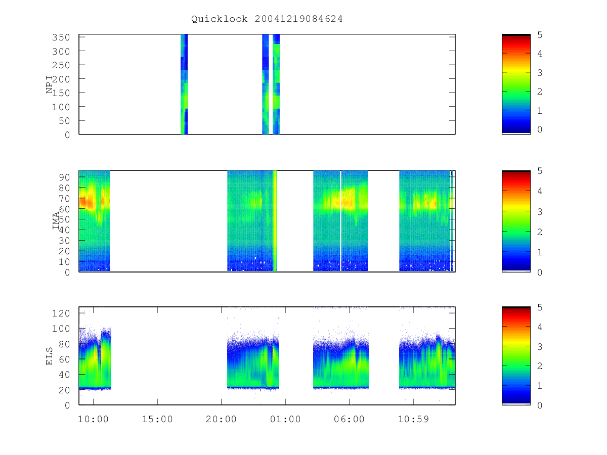This screenshot has width=607, height=455.
Task: Select the ELS y-axis label
Action: point(50,356)
